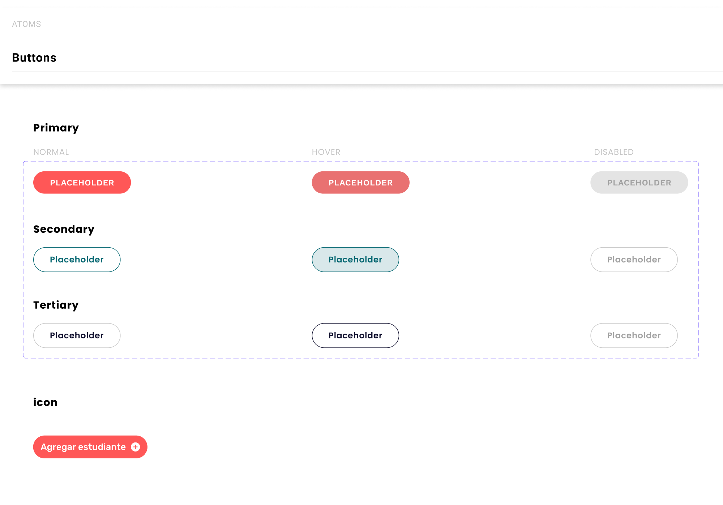Click the ATOMS breadcrumb label

click(x=26, y=24)
